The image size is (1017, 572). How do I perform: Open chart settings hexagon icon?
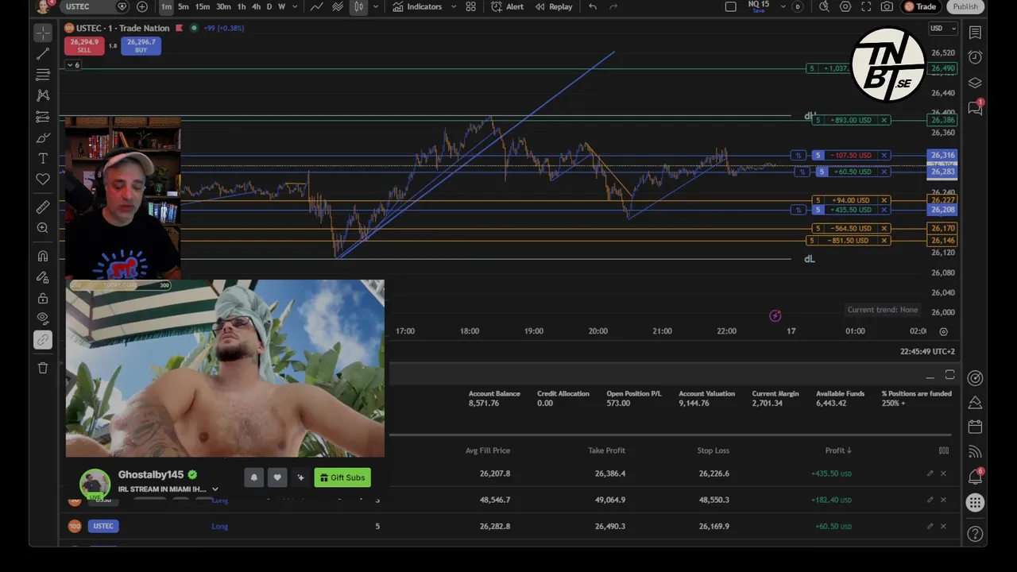845,6
